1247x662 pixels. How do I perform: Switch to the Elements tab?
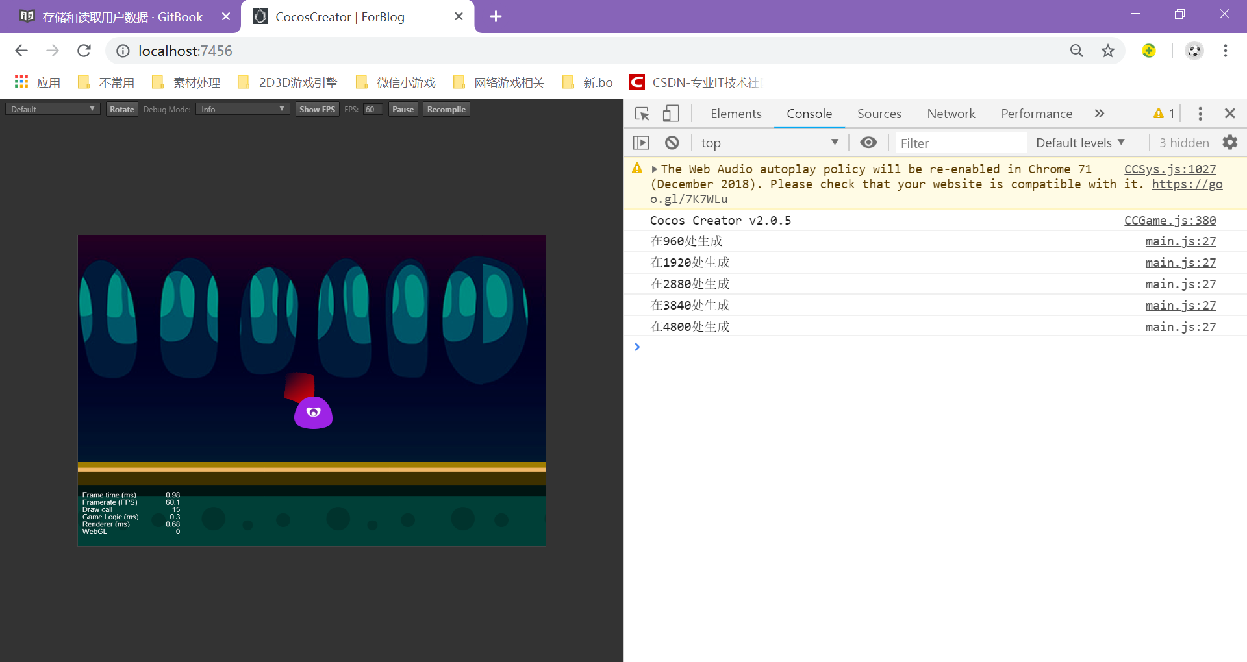point(736,114)
